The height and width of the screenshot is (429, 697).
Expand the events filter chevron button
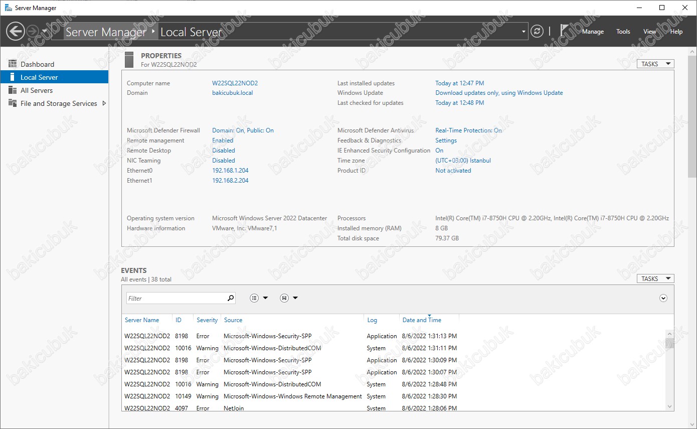point(663,298)
